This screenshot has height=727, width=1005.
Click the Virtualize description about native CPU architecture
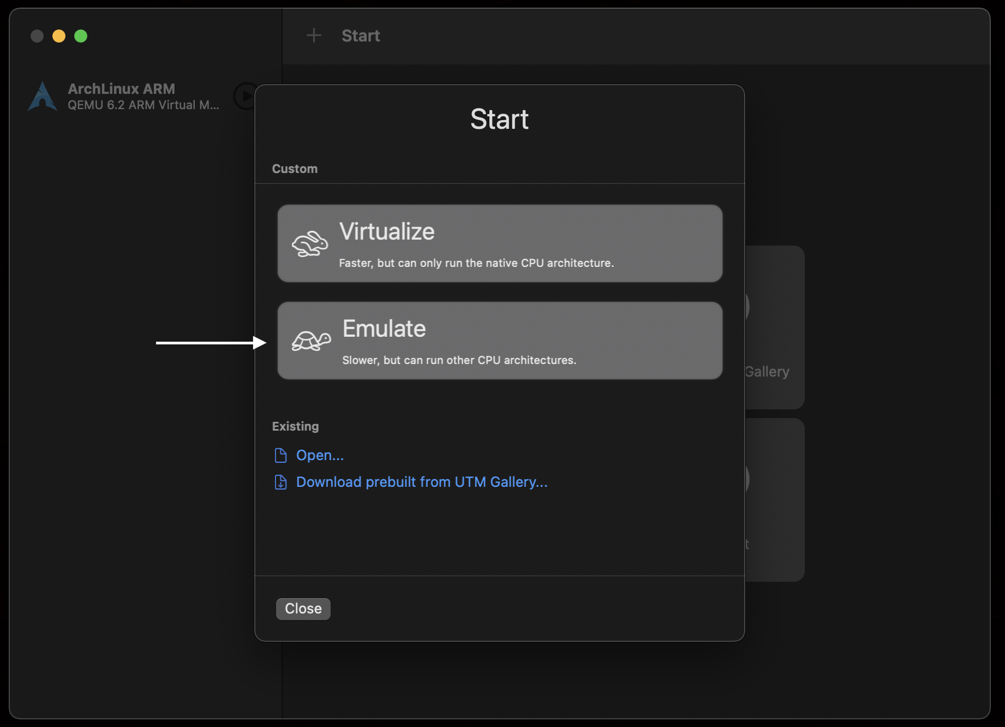[x=476, y=263]
